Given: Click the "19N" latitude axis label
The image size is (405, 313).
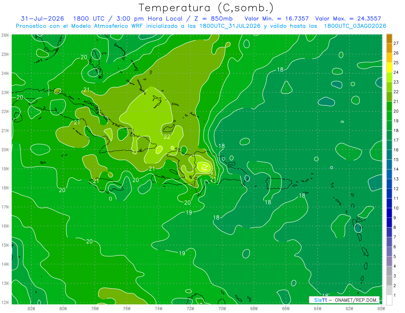Looking at the screenshot, I should pyautogui.click(x=5, y=168).
